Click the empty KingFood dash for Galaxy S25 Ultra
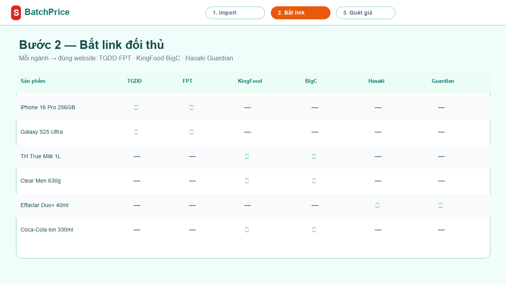Image resolution: width=506 pixels, height=284 pixels. pyautogui.click(x=247, y=132)
